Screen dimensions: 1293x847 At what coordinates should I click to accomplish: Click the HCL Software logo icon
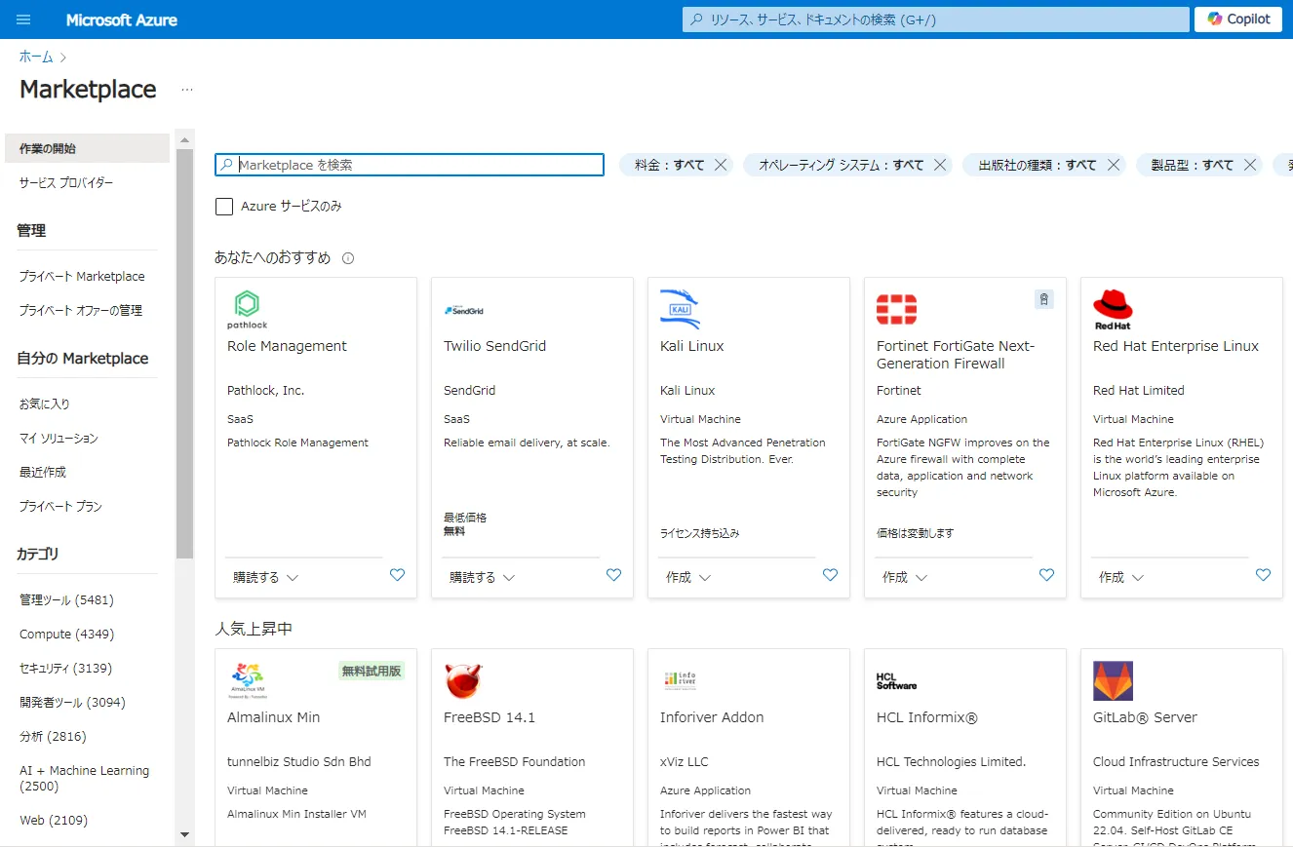click(x=896, y=680)
